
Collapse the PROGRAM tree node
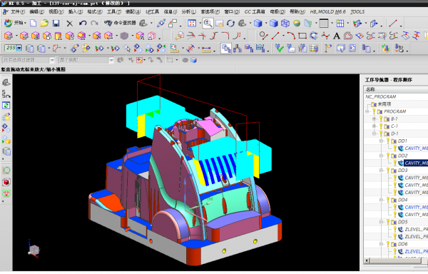tap(367, 111)
